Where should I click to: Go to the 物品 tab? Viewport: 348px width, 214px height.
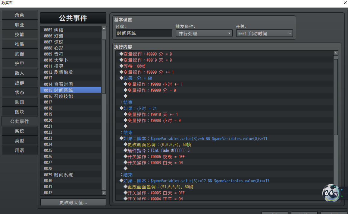coord(20,44)
